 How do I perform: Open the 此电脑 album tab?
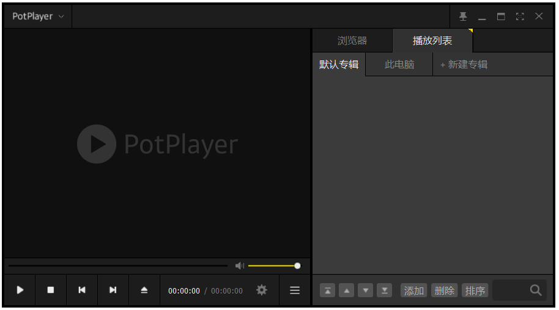pos(399,65)
